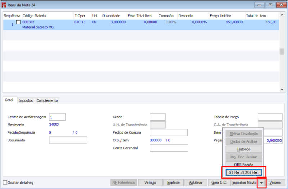Viewport: 288px width, 189px height.
Task: Open the Histórico popup button
Action: [244, 149]
